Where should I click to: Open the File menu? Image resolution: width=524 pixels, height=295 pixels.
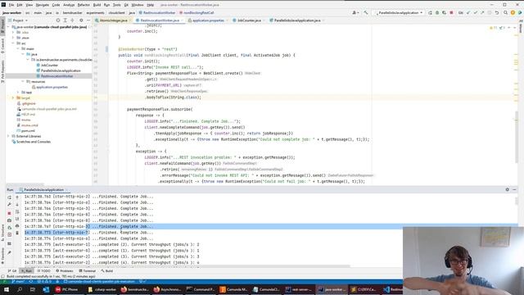click(11, 5)
